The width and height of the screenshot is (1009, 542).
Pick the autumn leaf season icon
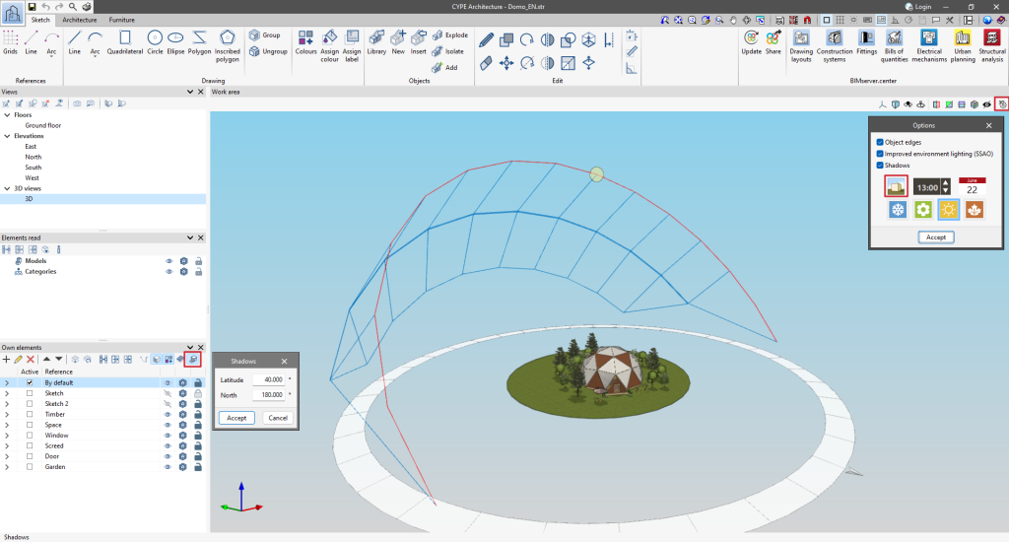(974, 210)
